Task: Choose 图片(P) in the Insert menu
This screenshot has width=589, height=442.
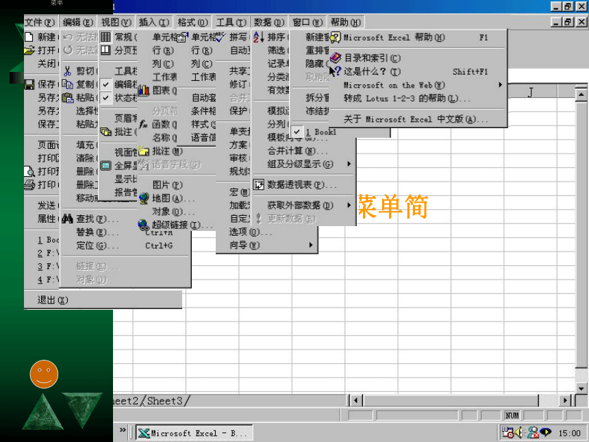Action: tap(168, 185)
